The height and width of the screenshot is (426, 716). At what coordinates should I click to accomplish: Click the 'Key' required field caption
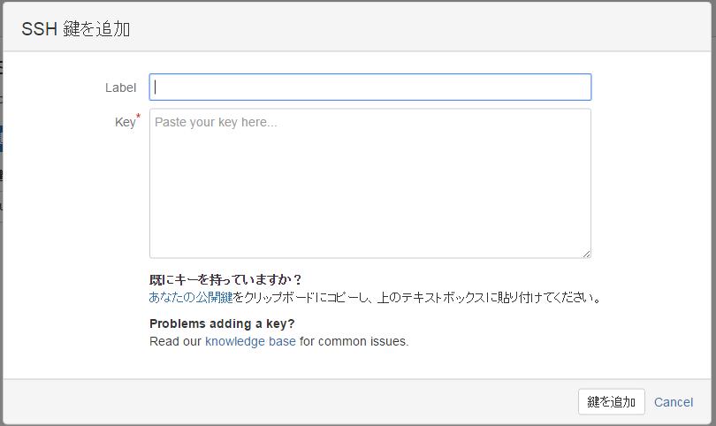pos(127,121)
